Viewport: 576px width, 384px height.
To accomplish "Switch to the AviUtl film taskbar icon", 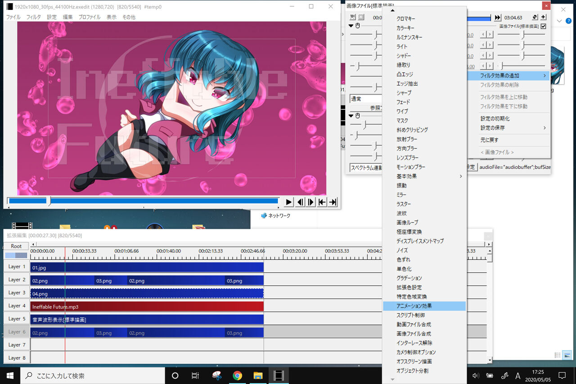I will (x=279, y=375).
